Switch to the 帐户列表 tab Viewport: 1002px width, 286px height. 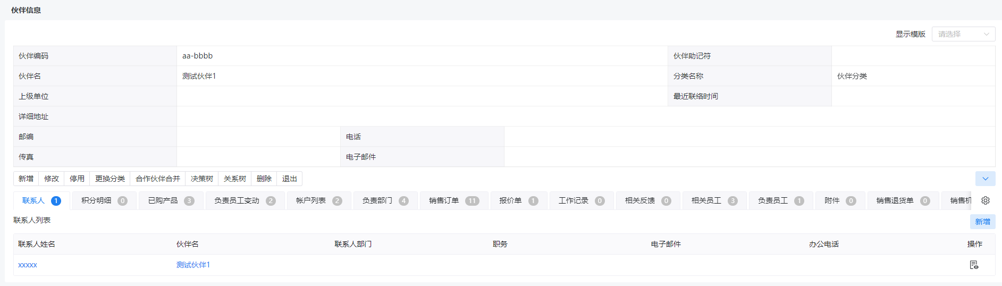(319, 200)
